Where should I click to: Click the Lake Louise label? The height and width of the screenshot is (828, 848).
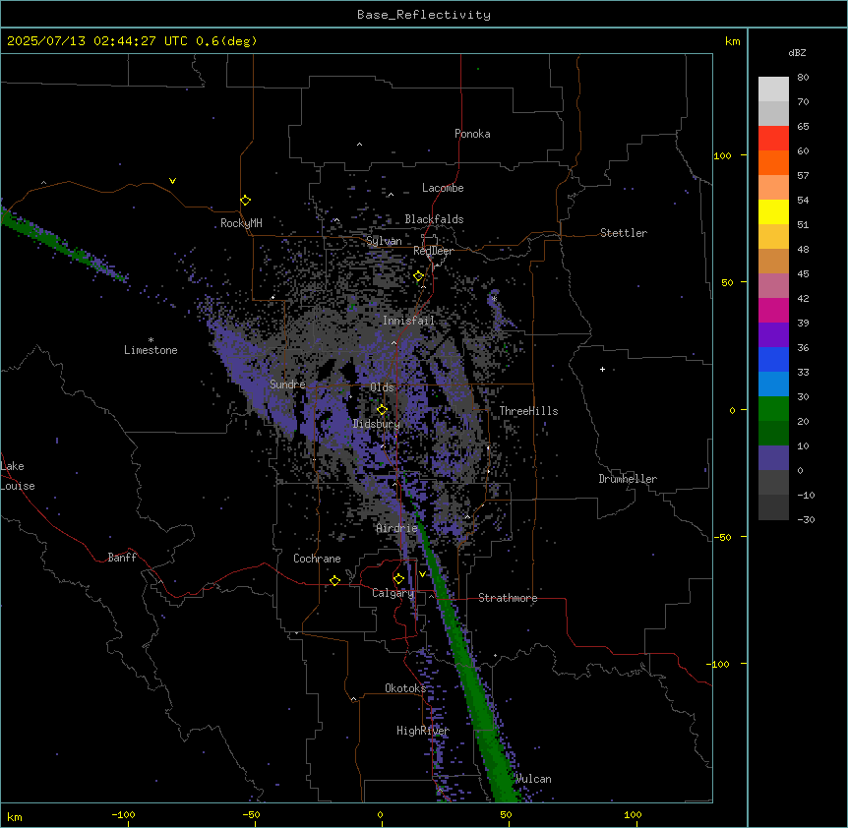[18, 476]
